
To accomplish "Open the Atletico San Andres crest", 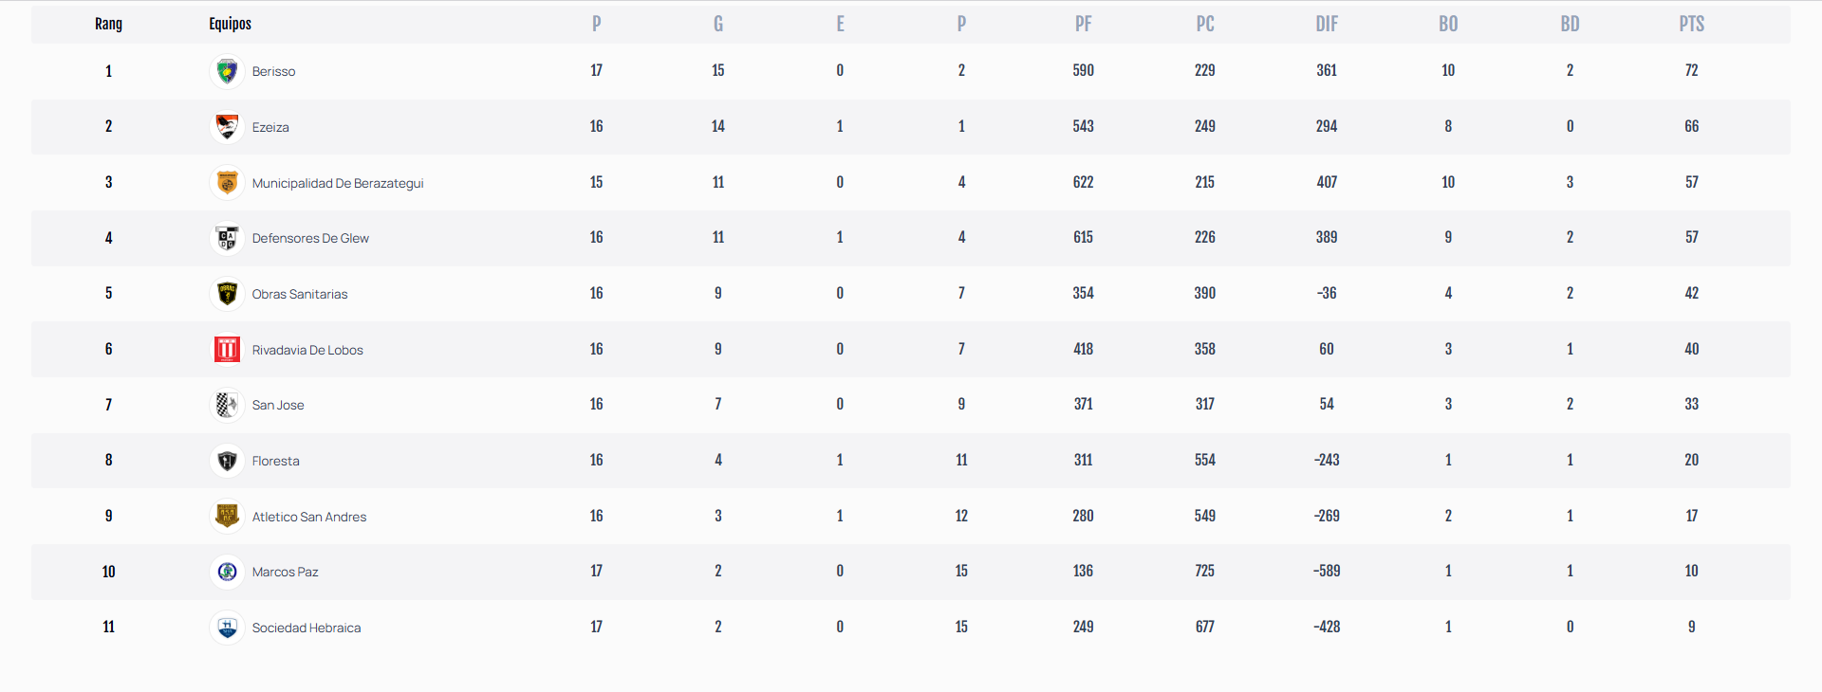I will (227, 517).
